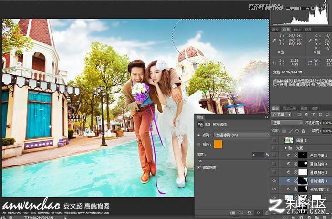
Task: Clip adjustment to layer in Properties panel
Action: [232, 213]
